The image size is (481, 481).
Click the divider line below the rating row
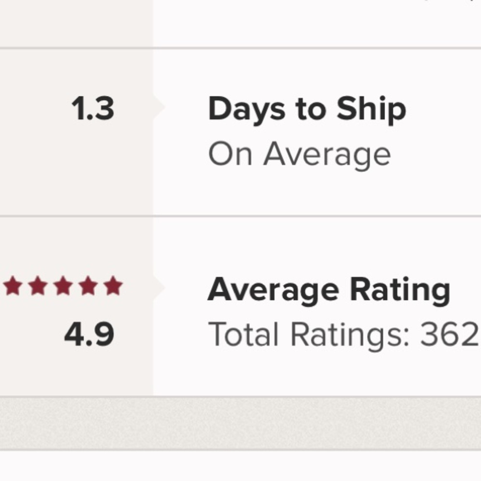(x=240, y=397)
